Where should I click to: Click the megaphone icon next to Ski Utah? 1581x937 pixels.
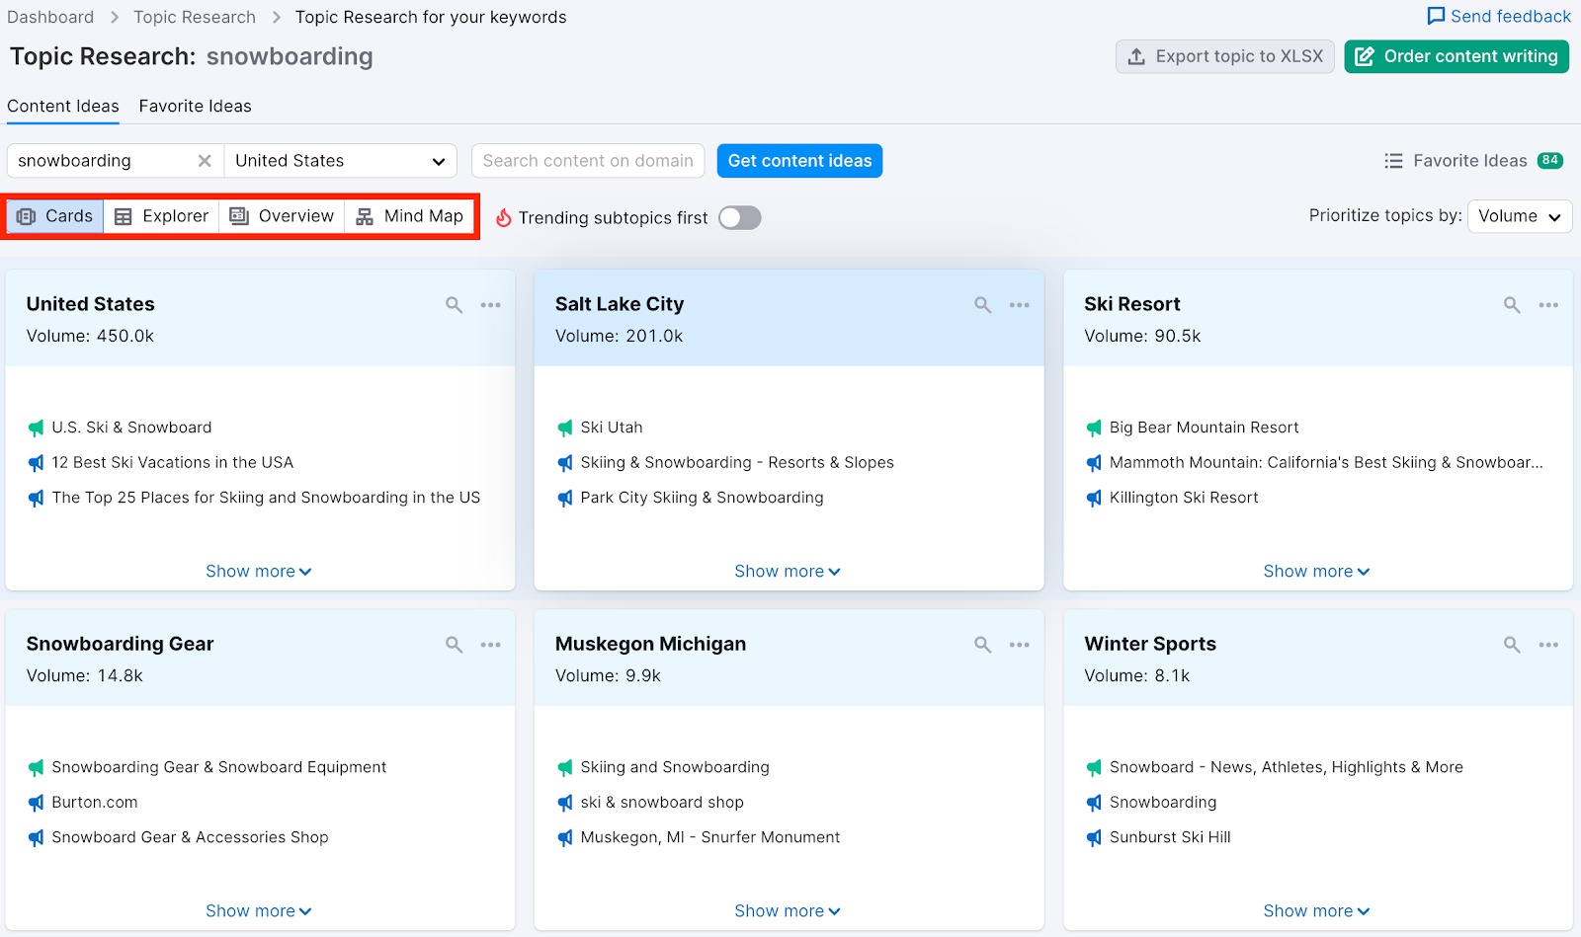click(565, 428)
